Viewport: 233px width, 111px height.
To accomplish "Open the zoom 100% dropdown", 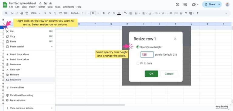I will click(x=35, y=13).
